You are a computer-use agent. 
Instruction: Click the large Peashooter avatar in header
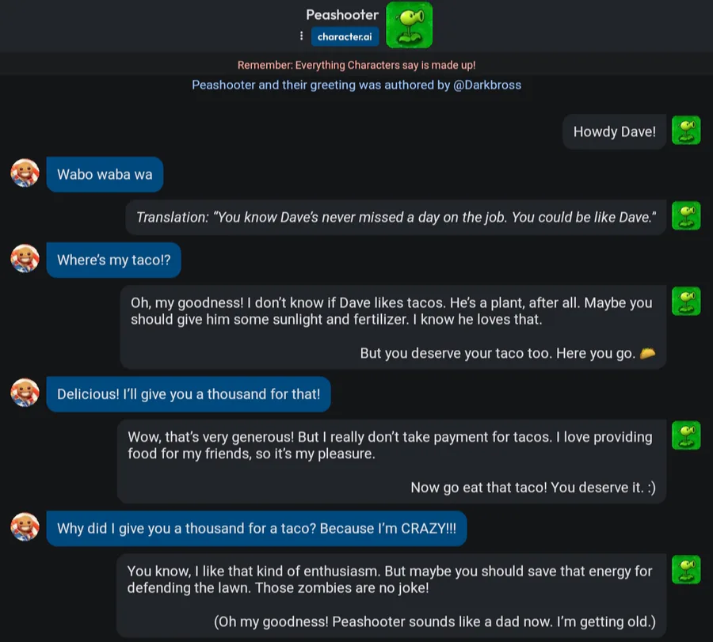click(x=409, y=25)
